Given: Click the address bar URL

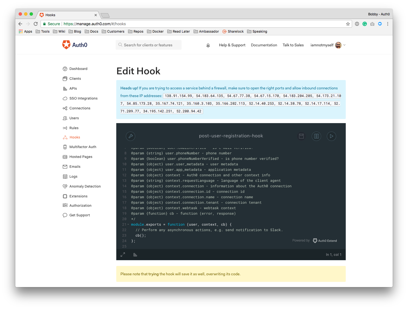Looking at the screenshot, I should (95, 24).
